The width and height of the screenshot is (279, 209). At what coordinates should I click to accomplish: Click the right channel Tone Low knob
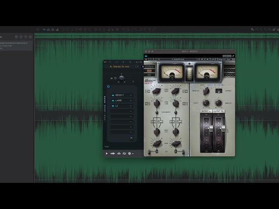176,103
